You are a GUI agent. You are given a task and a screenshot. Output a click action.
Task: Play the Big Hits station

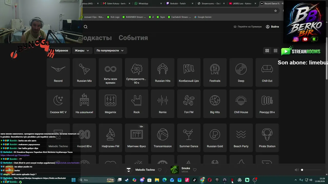[215, 104]
